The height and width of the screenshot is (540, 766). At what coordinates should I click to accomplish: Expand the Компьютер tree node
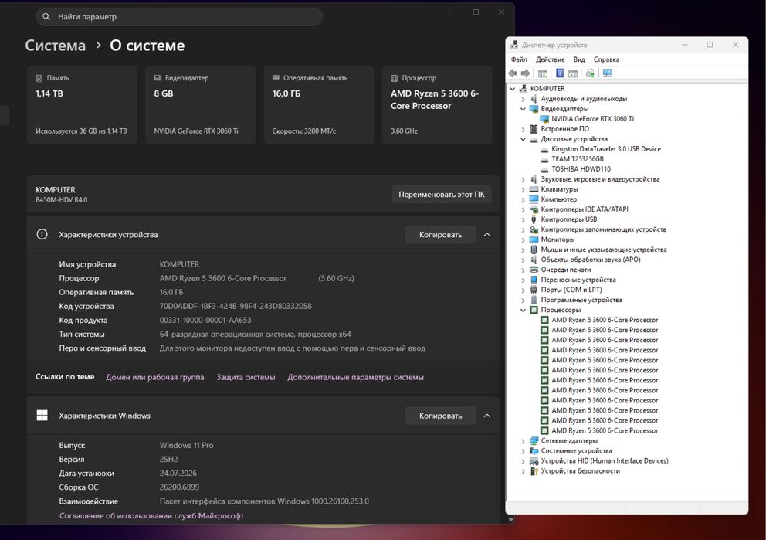coord(524,199)
